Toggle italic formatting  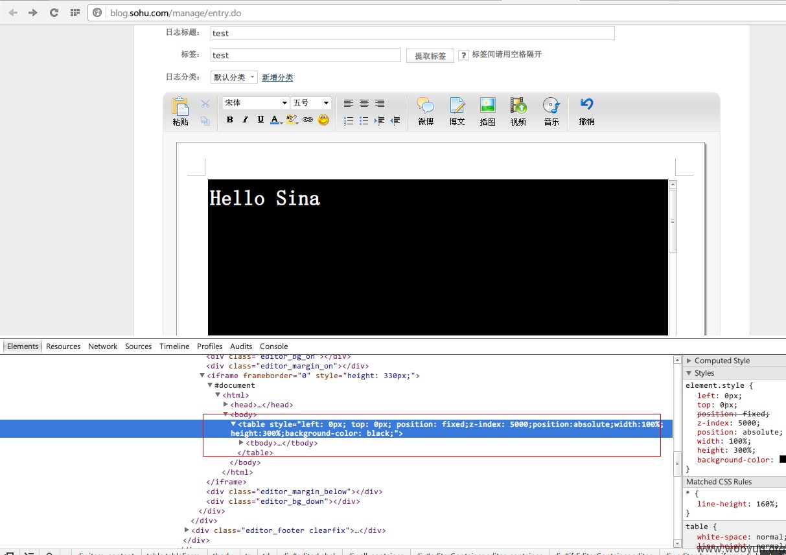point(245,120)
